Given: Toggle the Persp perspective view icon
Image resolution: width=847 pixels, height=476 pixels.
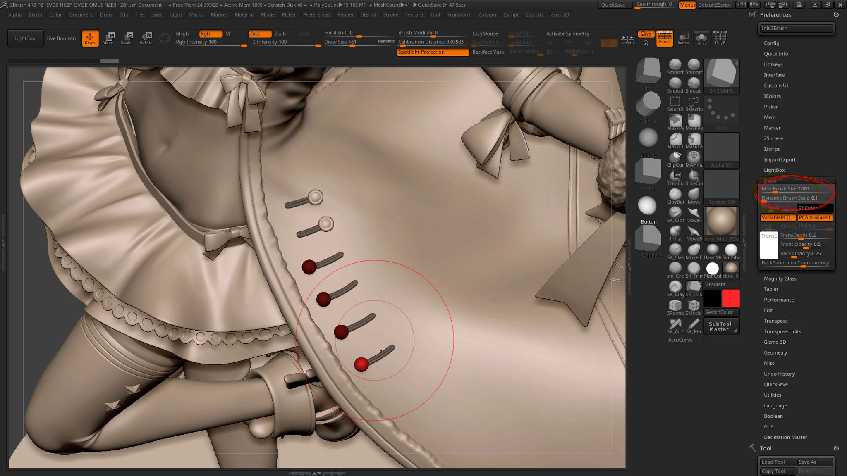Looking at the screenshot, I should [664, 38].
